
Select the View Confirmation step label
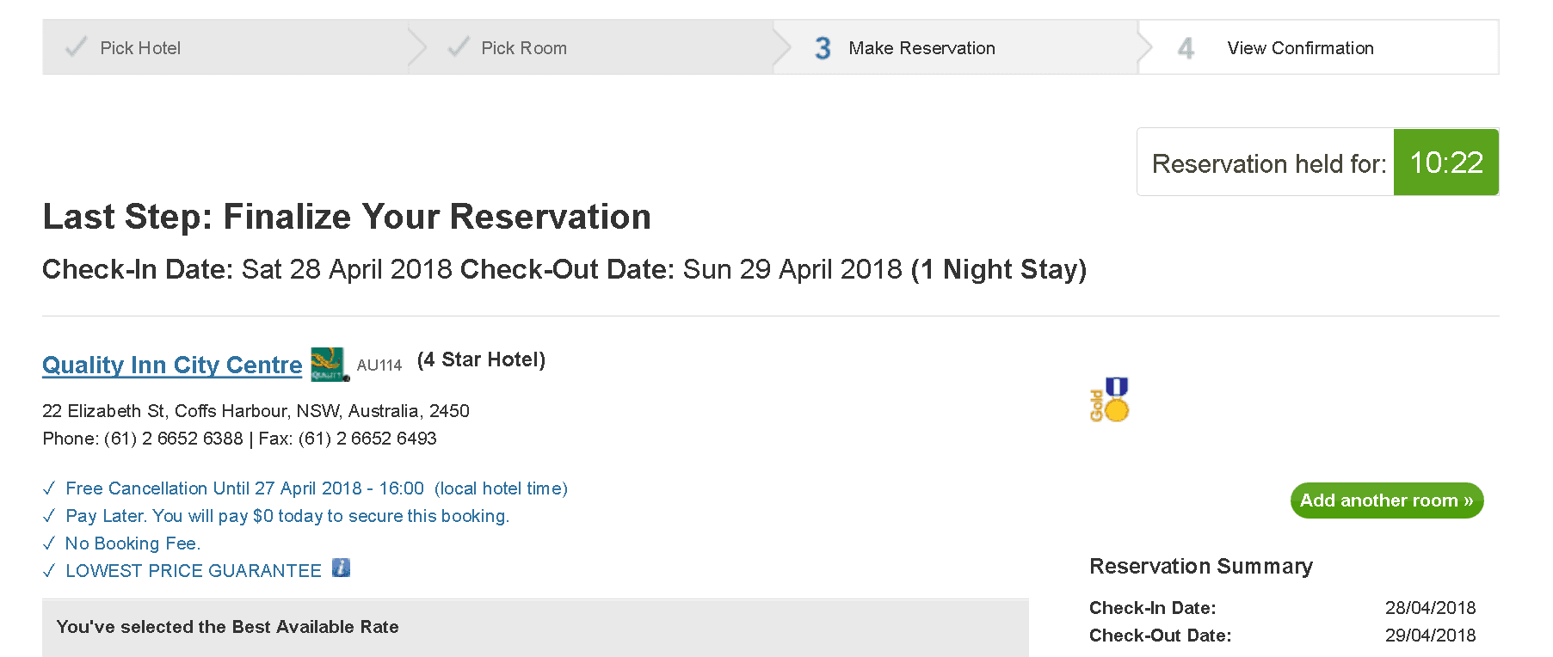point(1300,48)
